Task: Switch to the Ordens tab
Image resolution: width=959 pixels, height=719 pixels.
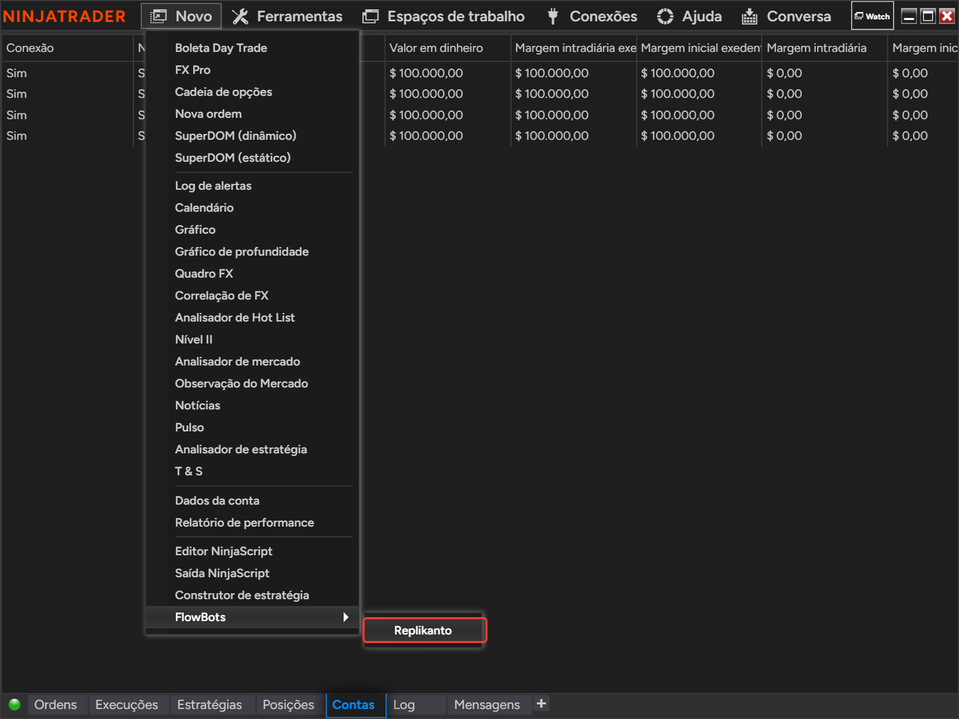Action: (x=56, y=704)
